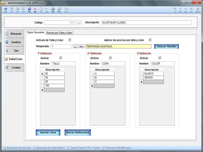Go to first record with Ini
Viewport: 203px width, 152px height.
tap(175, 10)
